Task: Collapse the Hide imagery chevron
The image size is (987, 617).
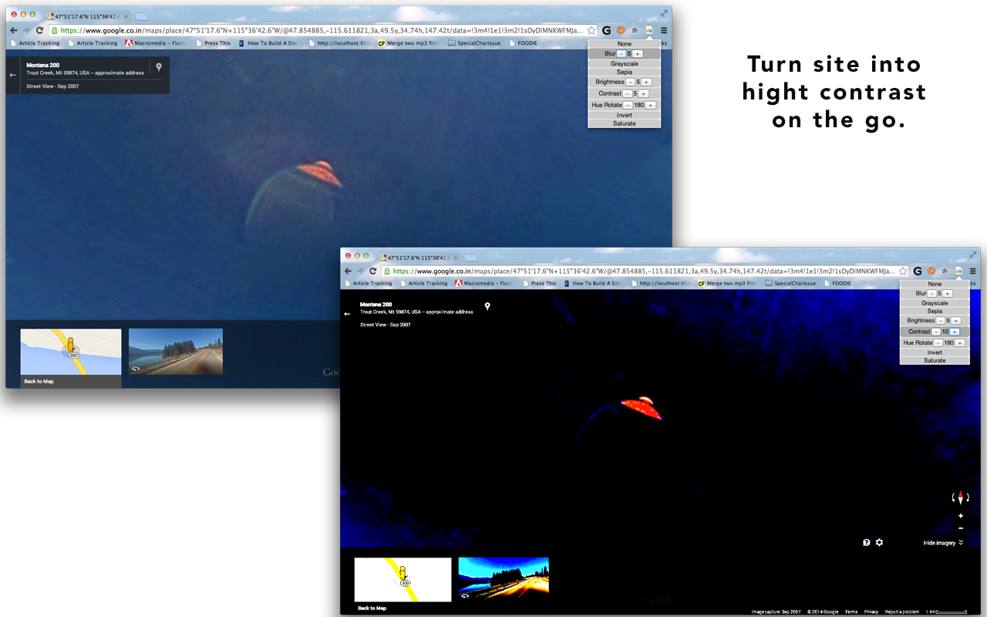Action: 961,542
